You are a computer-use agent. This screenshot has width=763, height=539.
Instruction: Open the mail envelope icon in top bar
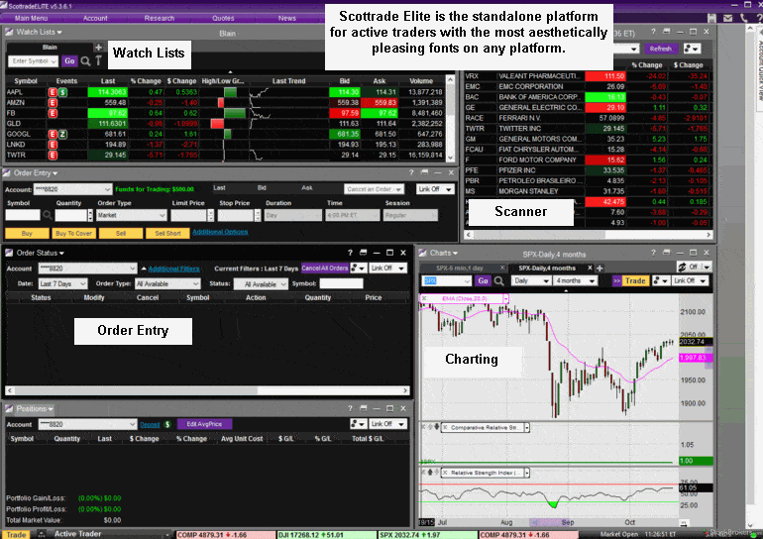728,18
